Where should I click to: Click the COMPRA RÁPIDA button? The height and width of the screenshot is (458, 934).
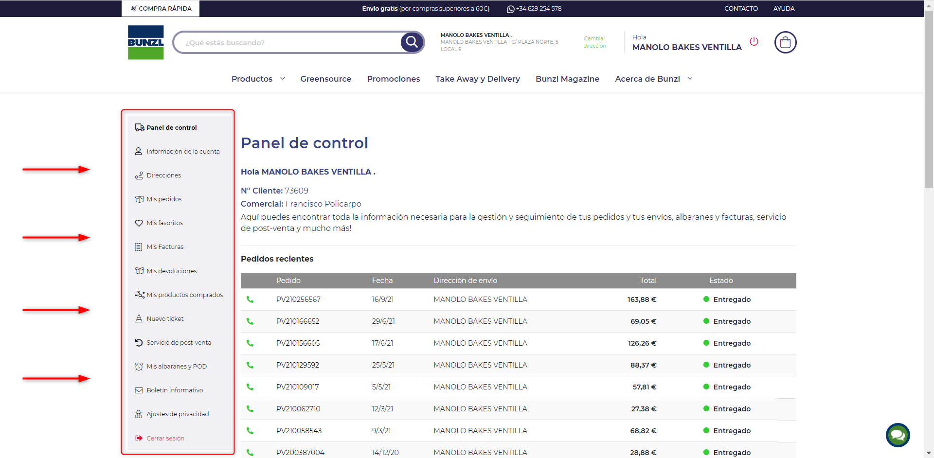click(x=161, y=8)
